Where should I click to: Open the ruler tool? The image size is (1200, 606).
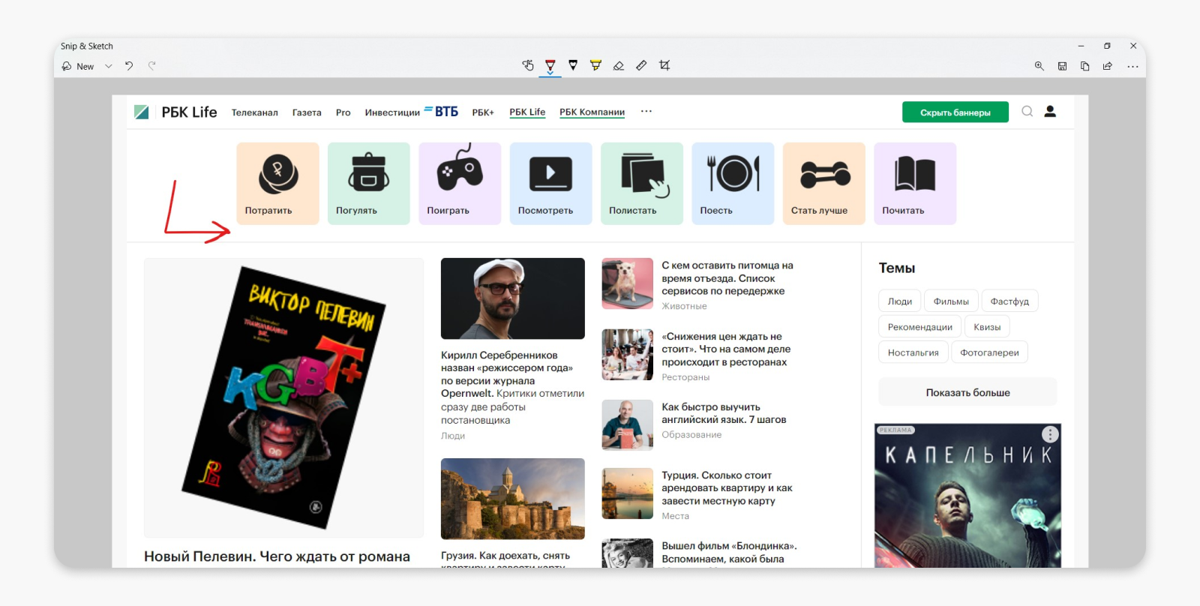[641, 66]
